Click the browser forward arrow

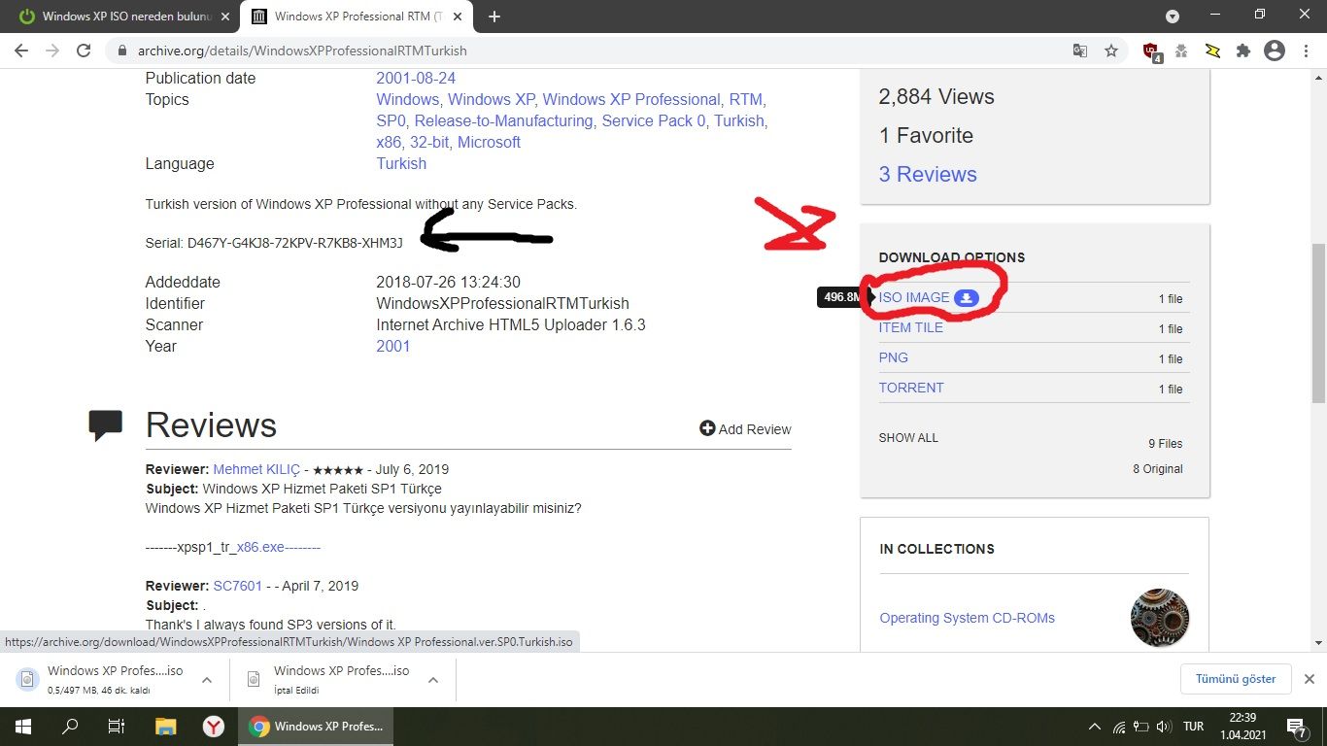(52, 51)
